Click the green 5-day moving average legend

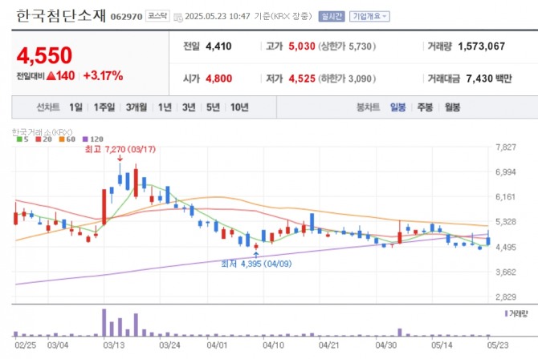pos(22,139)
